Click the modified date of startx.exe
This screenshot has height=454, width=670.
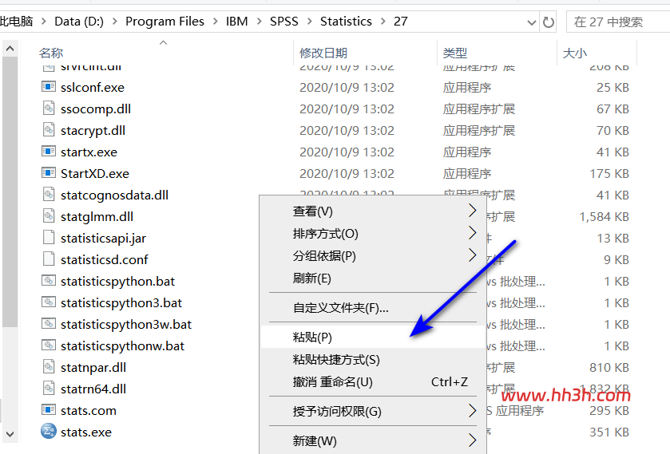tap(347, 152)
